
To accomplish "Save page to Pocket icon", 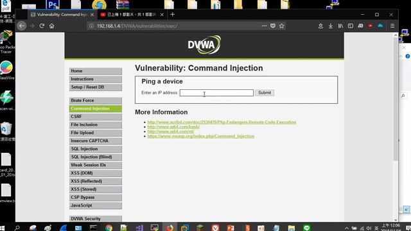I will pos(273,26).
